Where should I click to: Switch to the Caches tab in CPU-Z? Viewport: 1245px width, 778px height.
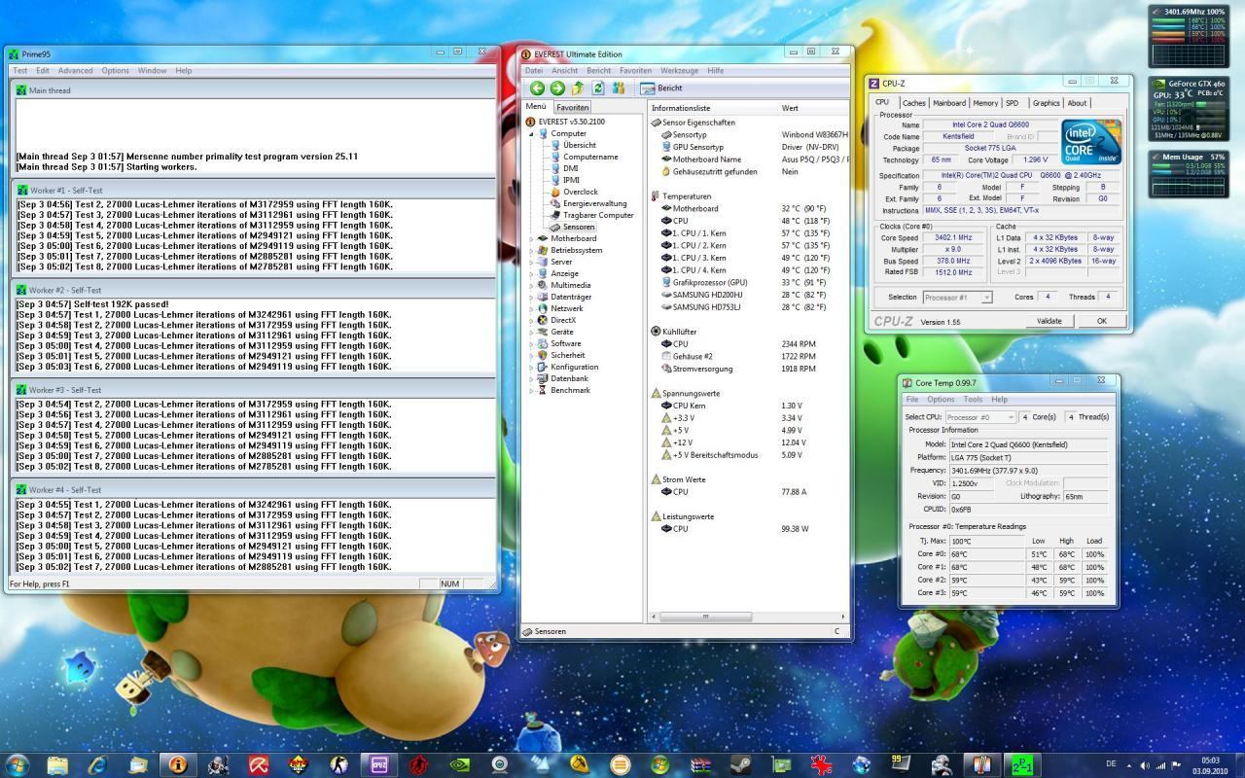pos(913,103)
